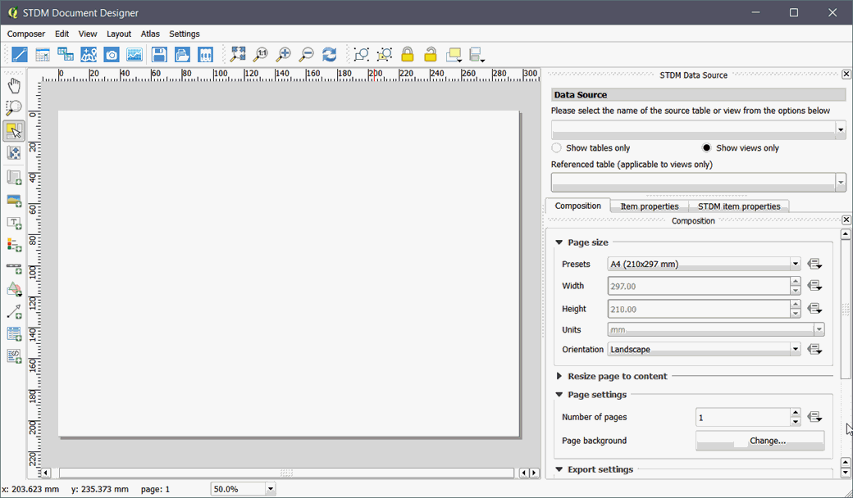Screen dimensions: 853x498
Task: Click the Save document template icon
Action: click(x=159, y=55)
